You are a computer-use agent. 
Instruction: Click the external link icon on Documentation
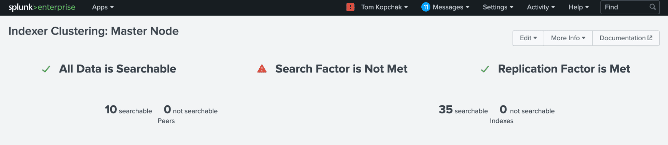click(x=650, y=38)
